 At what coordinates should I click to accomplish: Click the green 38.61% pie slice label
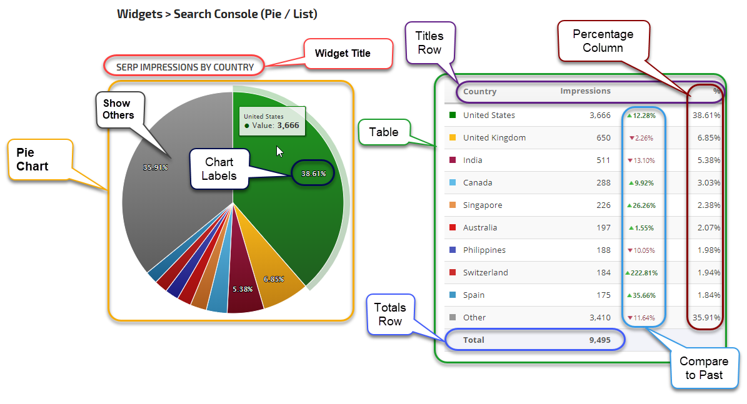pos(313,173)
